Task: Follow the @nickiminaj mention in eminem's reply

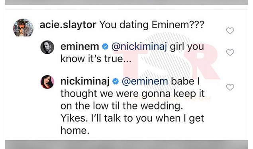Action: tap(139, 47)
